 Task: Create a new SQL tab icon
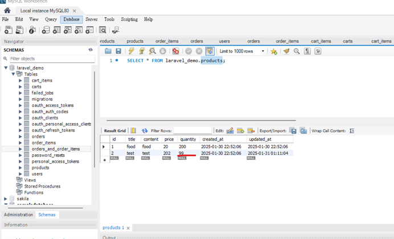pyautogui.click(x=9, y=30)
